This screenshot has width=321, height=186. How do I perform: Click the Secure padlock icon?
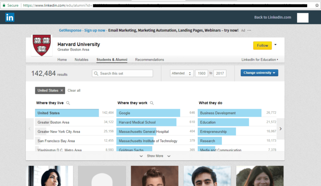click(x=4, y=5)
